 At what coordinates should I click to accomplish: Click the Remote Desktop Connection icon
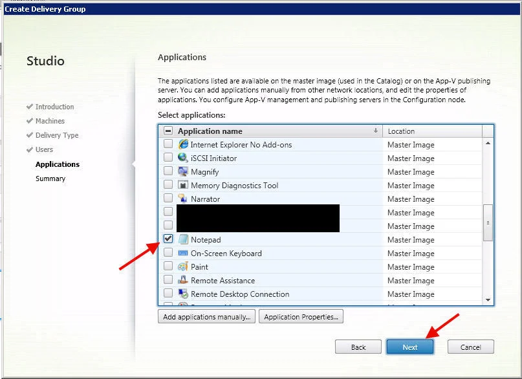point(183,294)
